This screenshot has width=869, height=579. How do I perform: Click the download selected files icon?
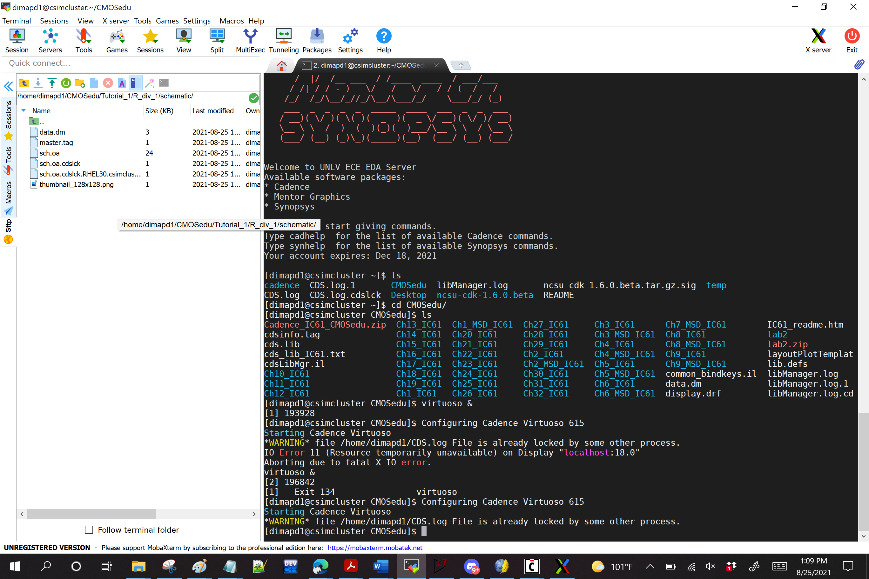pos(38,83)
